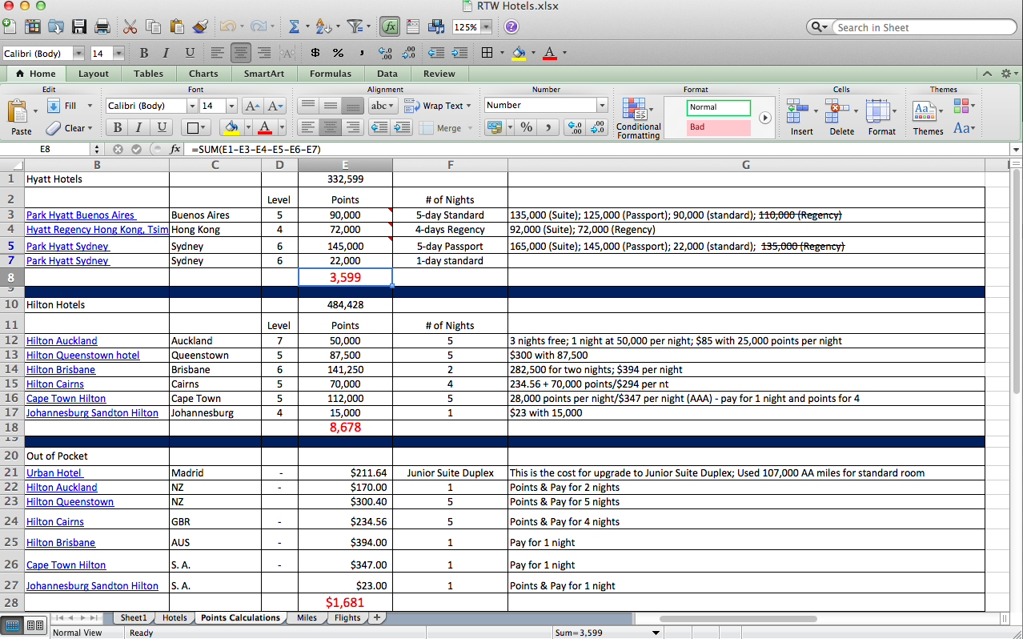Toggle the fx Formula Builder button
Image resolution: width=1023 pixels, height=639 pixels.
tap(390, 27)
